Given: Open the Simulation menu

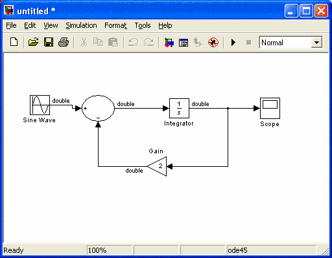Looking at the screenshot, I should click(x=81, y=25).
